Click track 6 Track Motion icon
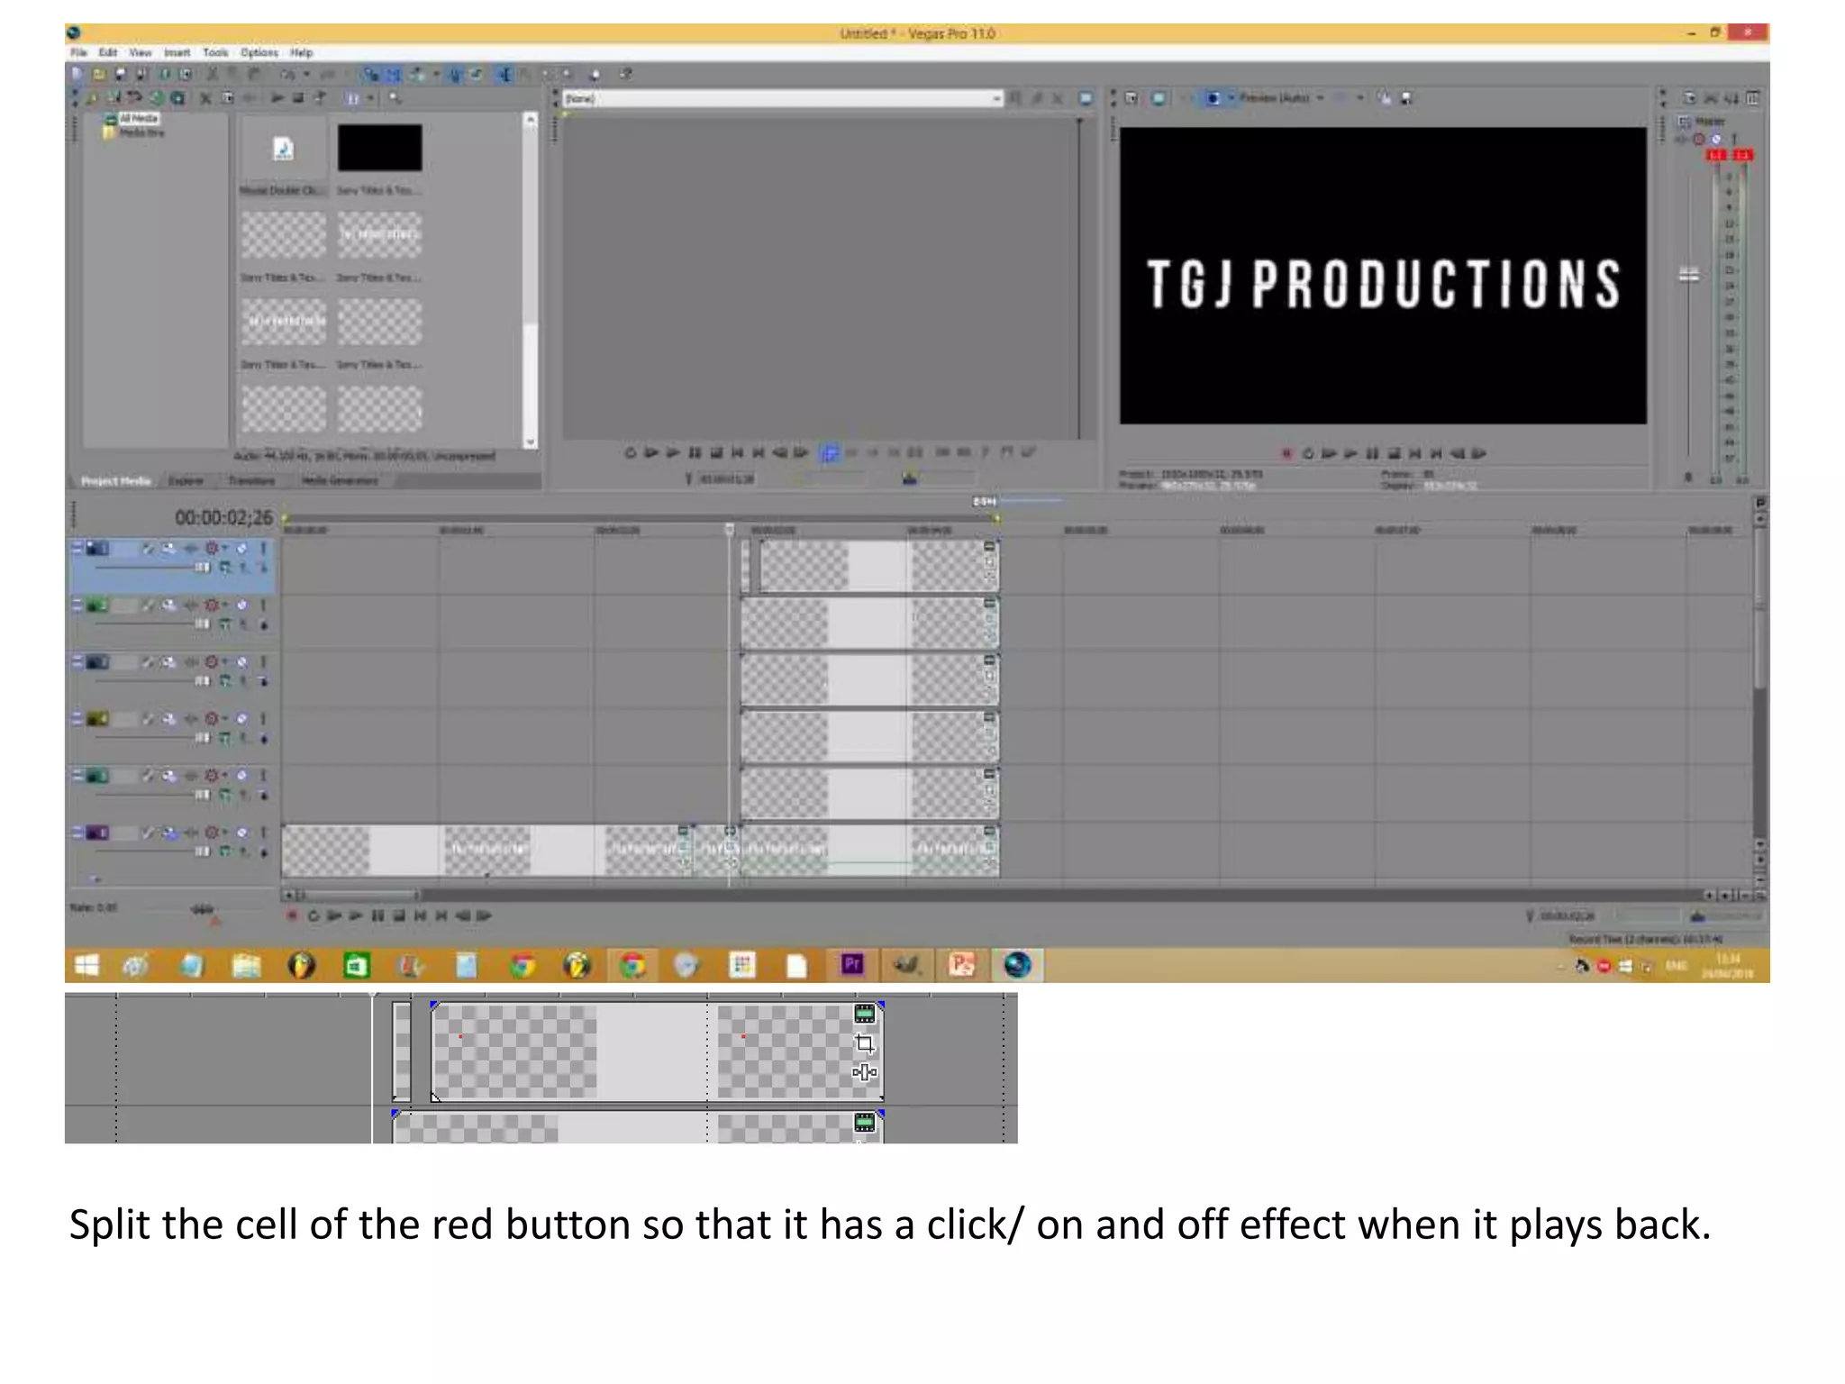The image size is (1845, 1384). (168, 833)
